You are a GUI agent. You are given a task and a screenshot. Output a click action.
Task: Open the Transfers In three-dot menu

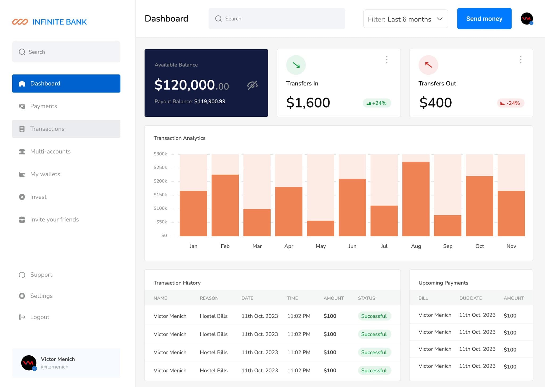[387, 60]
